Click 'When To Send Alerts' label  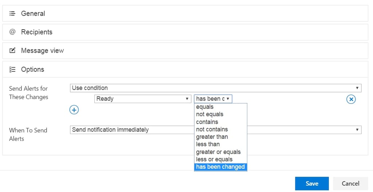click(28, 134)
